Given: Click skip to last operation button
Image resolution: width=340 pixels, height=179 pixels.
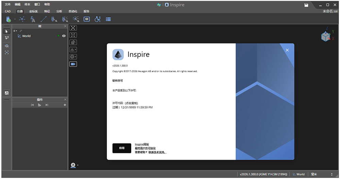Looking at the screenshot, I should tap(47, 105).
